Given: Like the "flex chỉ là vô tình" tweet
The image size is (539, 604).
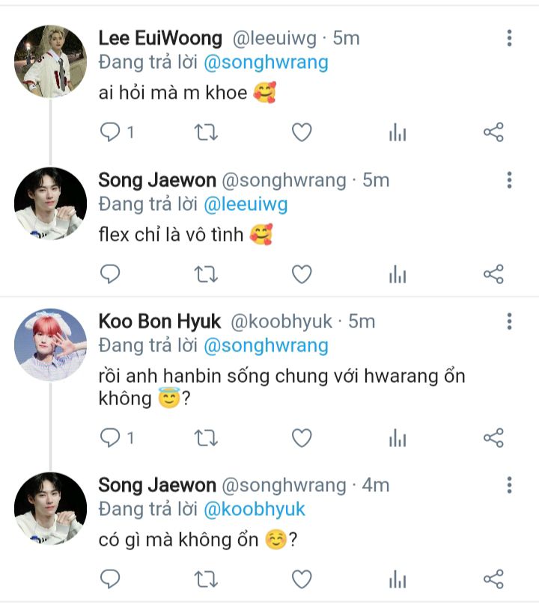Looking at the screenshot, I should coord(301,274).
